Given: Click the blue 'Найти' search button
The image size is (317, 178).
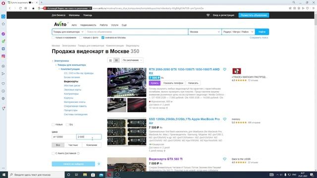Looking at the screenshot, I should (x=262, y=32).
